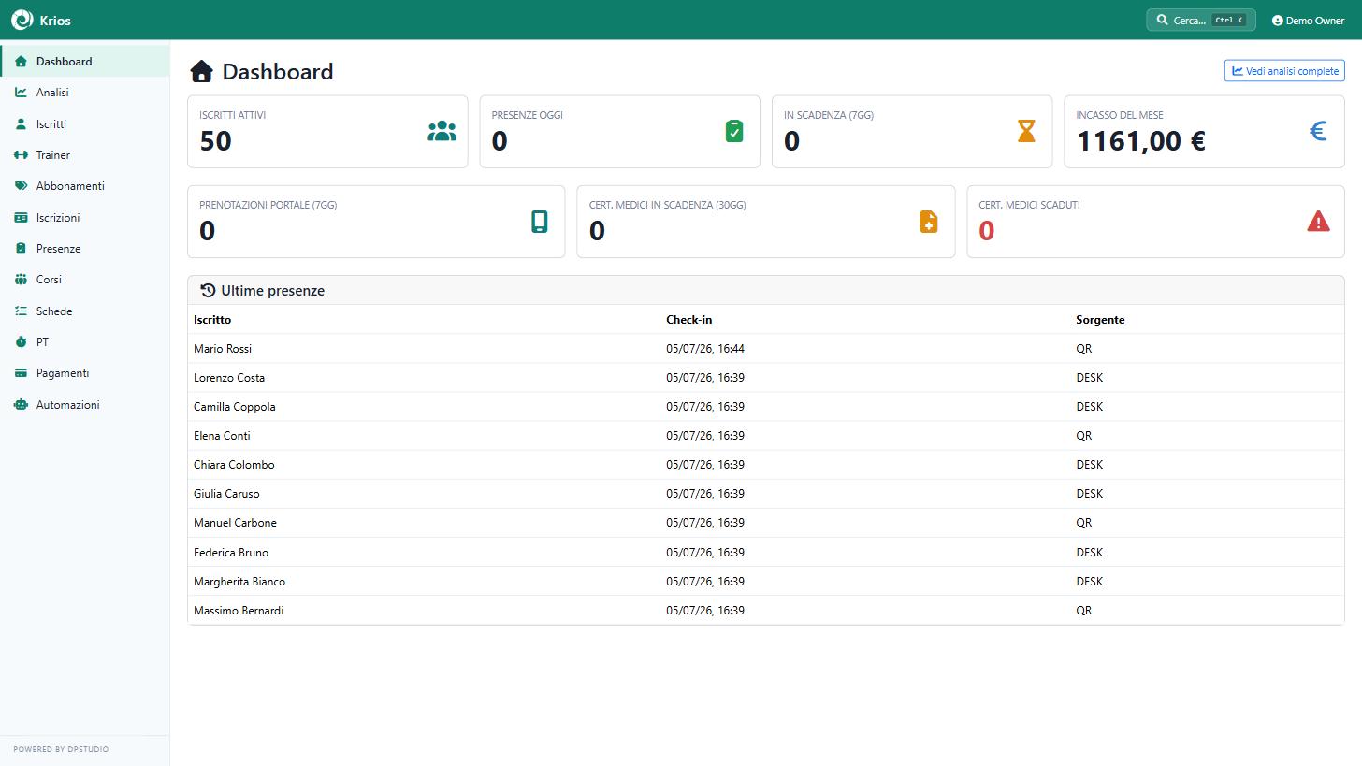Click check-in time 05/07/26, 16:44
Screen dimensions: 1362x766
[x=705, y=349]
